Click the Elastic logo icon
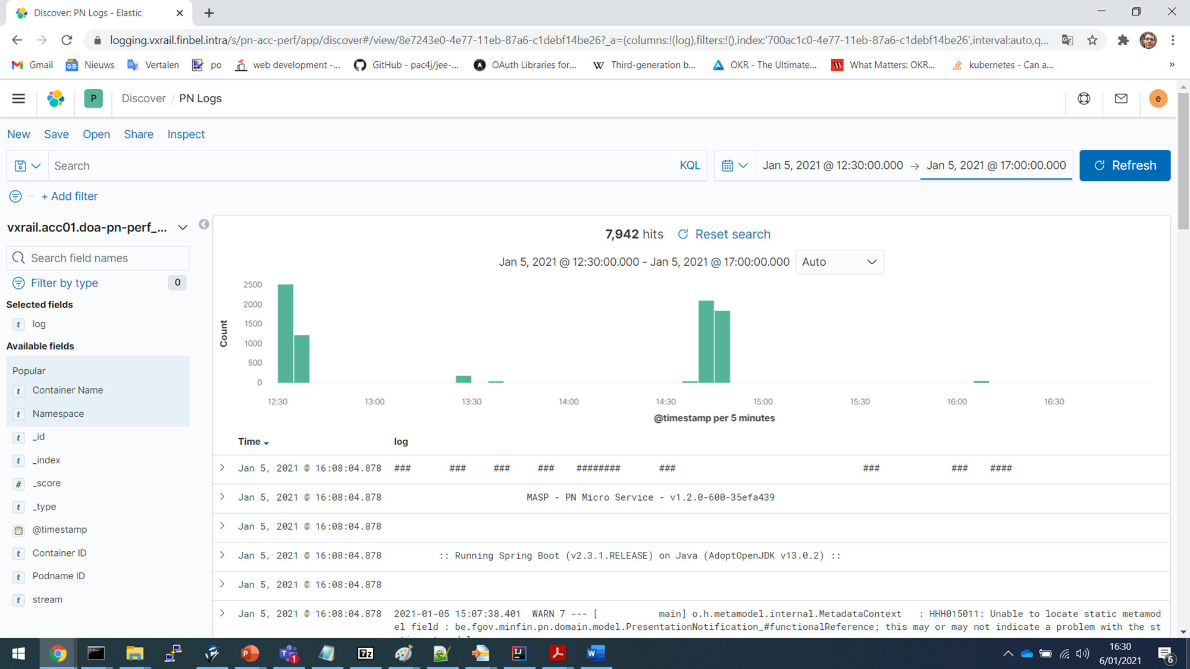The width and height of the screenshot is (1190, 669). click(56, 99)
